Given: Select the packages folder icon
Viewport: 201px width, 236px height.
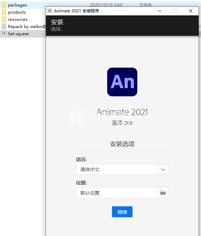Looking at the screenshot, I should [4, 5].
